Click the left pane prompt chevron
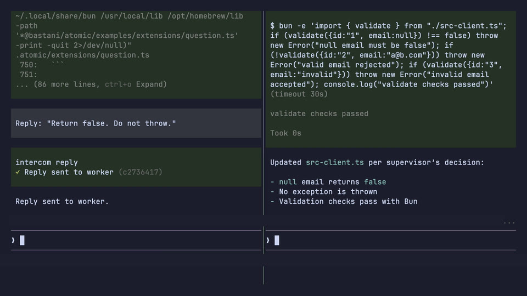 pyautogui.click(x=13, y=240)
